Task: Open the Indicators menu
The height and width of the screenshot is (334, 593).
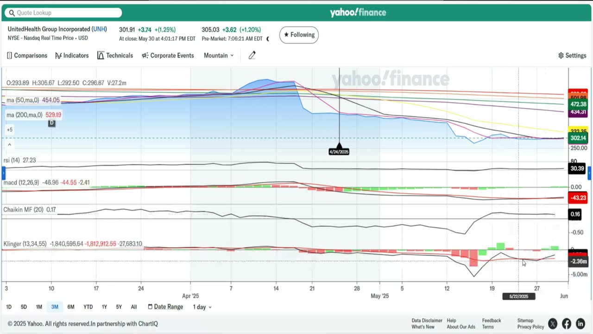Action: tap(72, 55)
